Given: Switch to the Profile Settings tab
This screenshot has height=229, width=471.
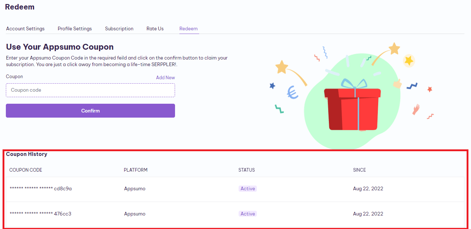Looking at the screenshot, I should pyautogui.click(x=75, y=28).
